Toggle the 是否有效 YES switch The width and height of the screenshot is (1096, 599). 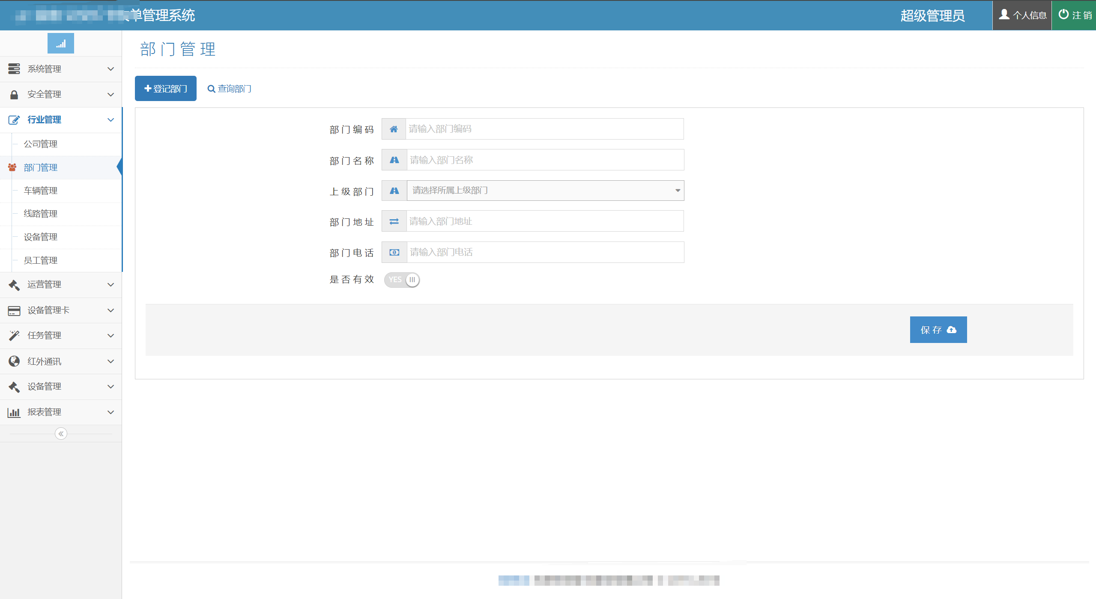tap(402, 280)
